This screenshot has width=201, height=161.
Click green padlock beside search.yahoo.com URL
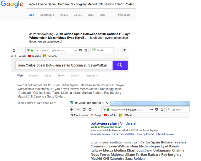tap(32, 50)
